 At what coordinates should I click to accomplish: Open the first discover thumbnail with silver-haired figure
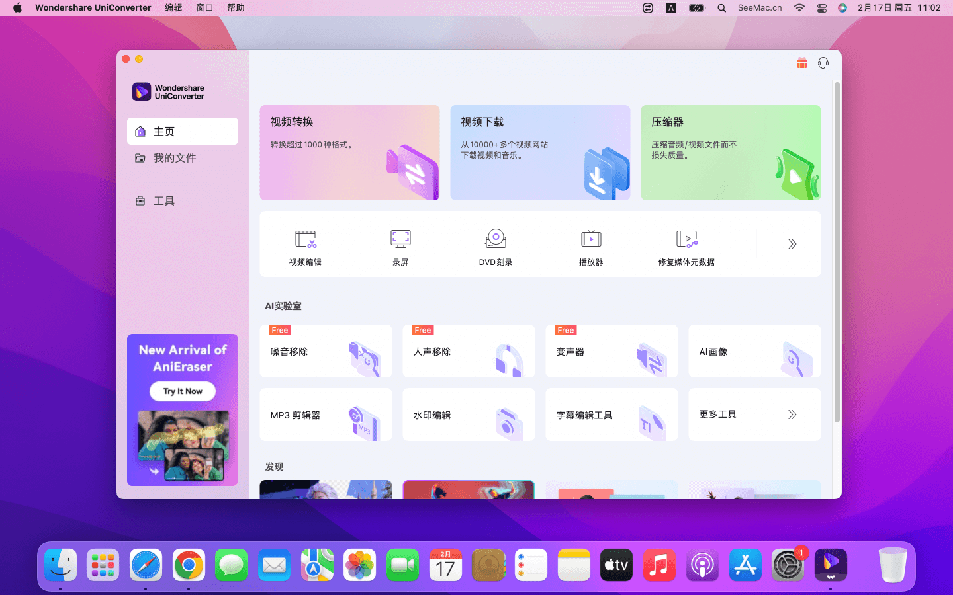tap(326, 489)
